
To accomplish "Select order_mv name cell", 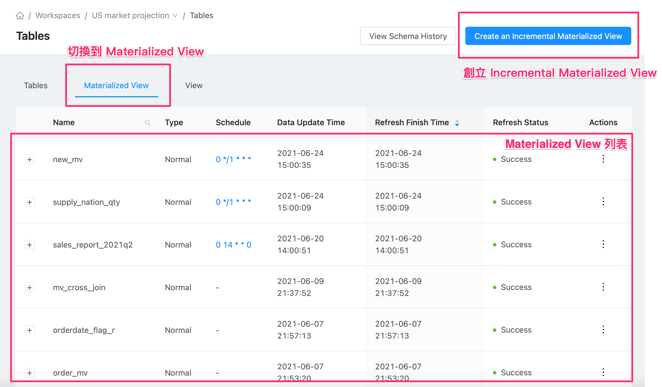I will [70, 373].
